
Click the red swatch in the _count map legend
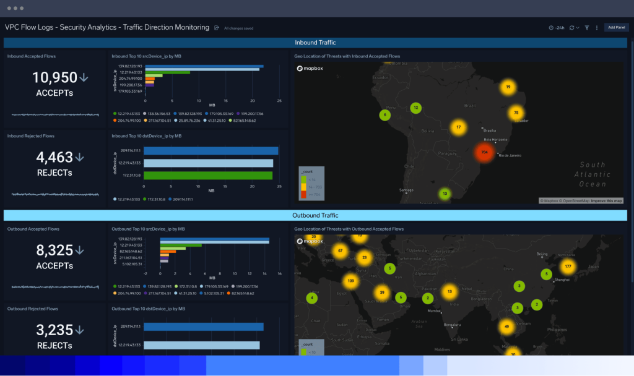[303, 194]
